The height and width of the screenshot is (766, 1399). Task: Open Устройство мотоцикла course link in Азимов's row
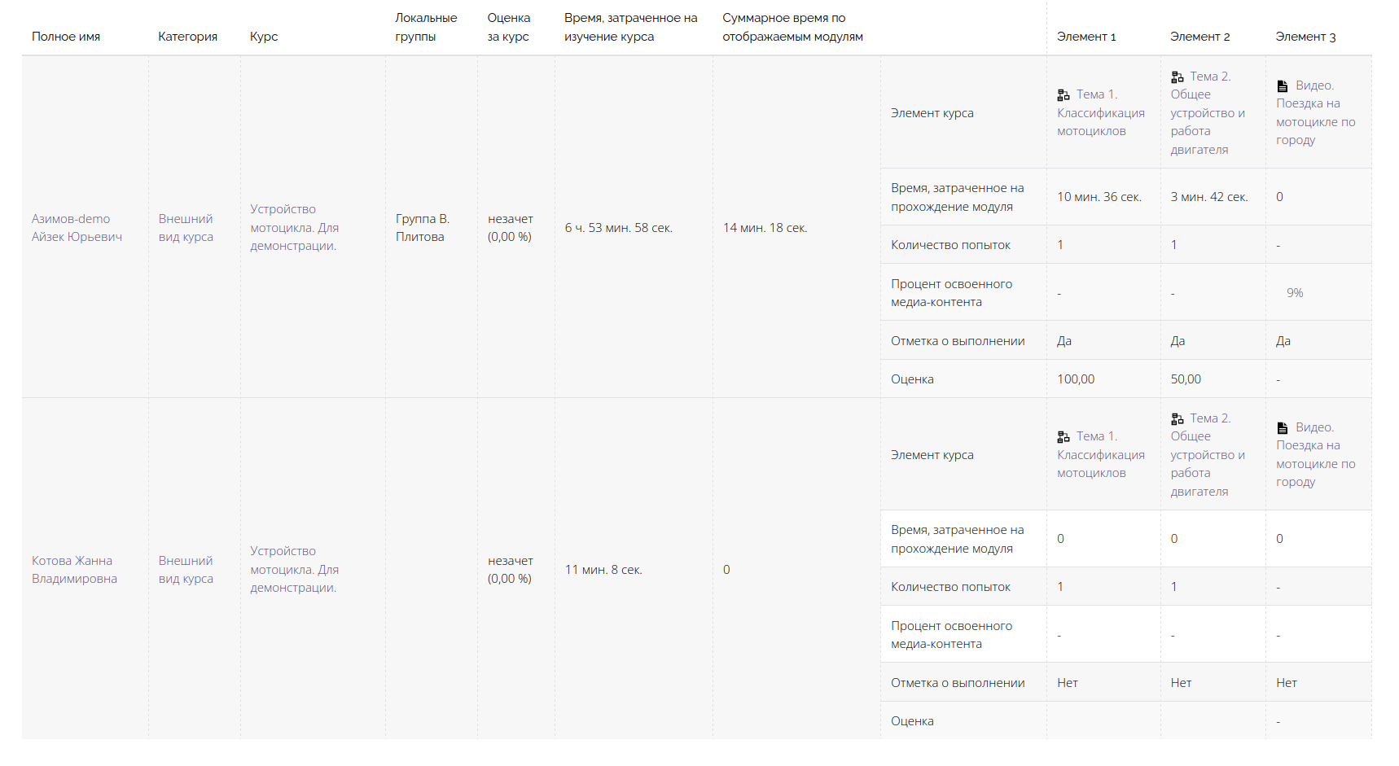(294, 228)
